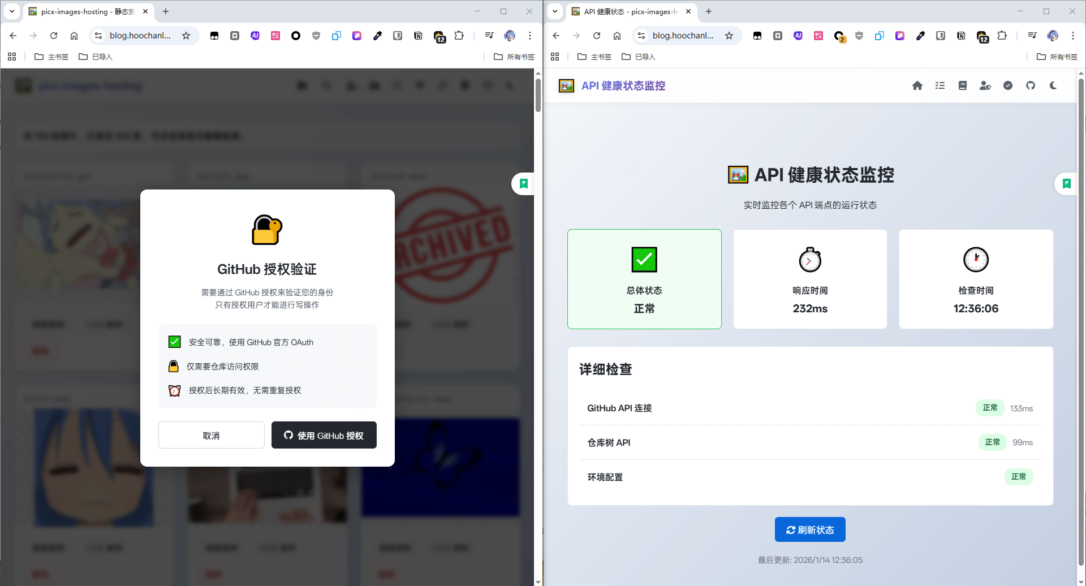Screen dimensions: 1086x586
Task: Open the profile avatar in right window toolbar
Action: pos(1053,36)
